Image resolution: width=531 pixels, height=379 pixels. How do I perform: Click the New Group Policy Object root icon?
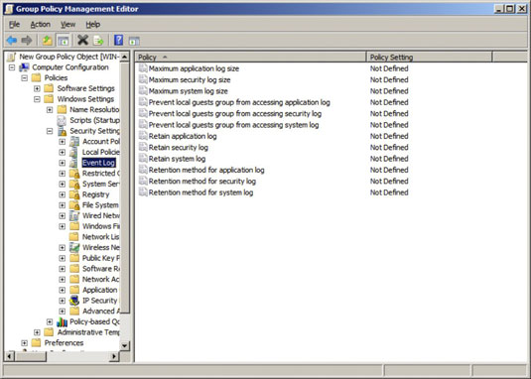point(11,57)
